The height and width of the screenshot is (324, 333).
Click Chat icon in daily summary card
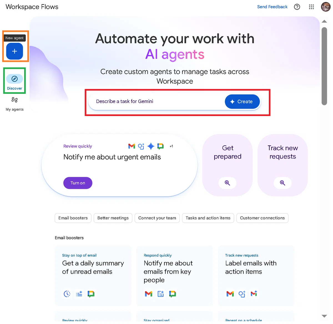[x=91, y=294]
